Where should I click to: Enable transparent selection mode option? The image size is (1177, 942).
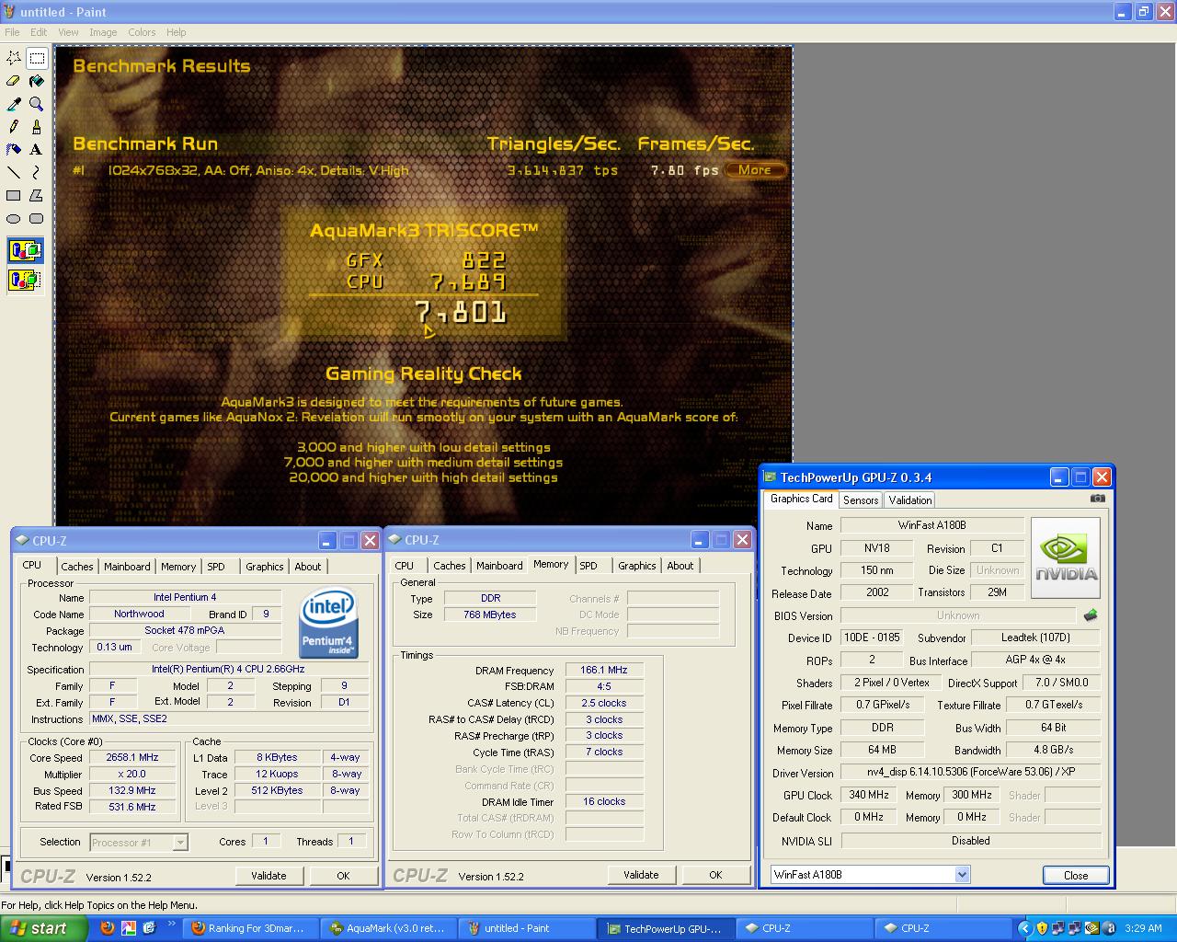25,280
